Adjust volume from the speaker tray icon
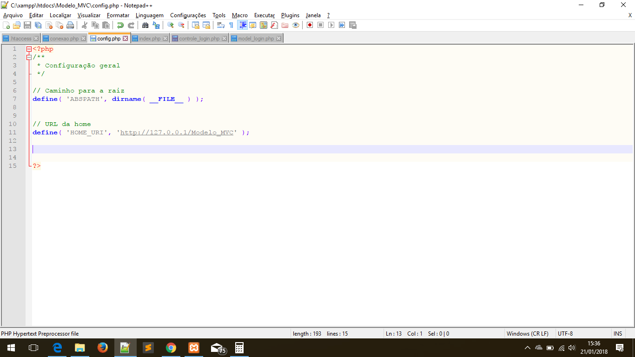This screenshot has width=635, height=357. (x=571, y=347)
